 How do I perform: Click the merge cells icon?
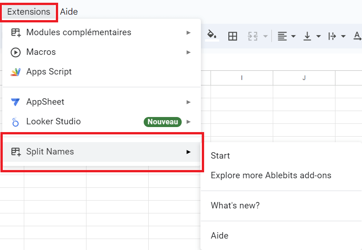tap(253, 37)
